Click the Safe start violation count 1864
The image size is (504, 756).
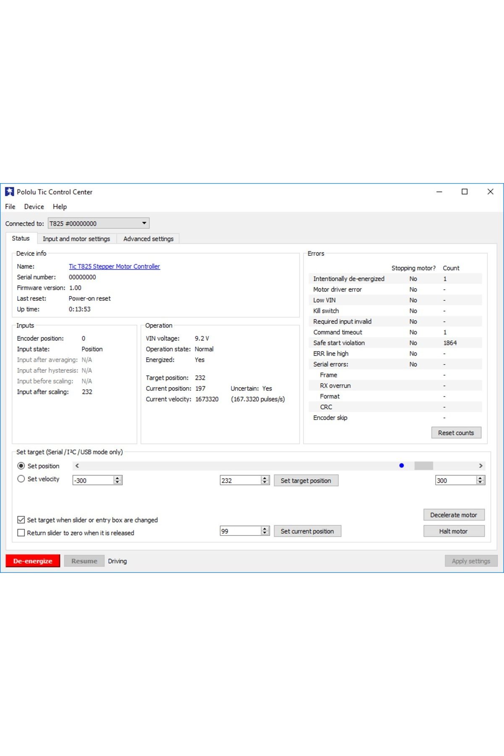pyautogui.click(x=450, y=343)
